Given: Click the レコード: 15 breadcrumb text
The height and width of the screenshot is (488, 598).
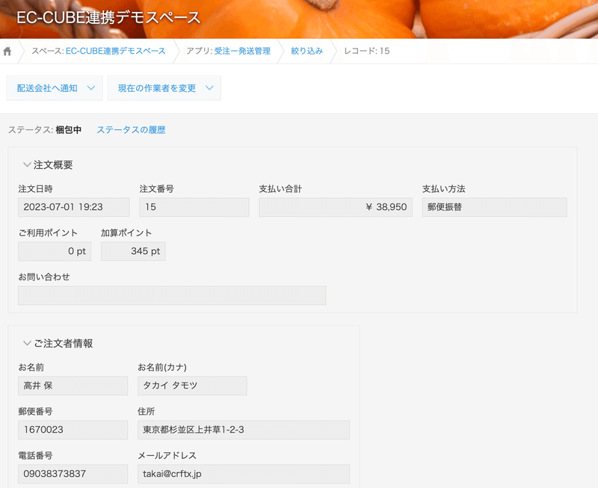Looking at the screenshot, I should coord(367,51).
